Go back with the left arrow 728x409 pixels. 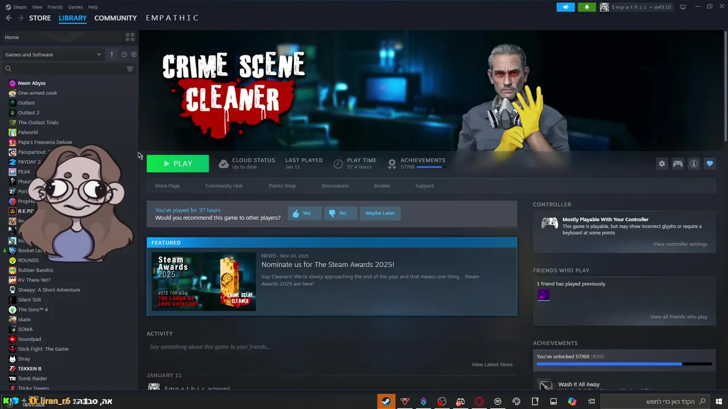click(9, 18)
